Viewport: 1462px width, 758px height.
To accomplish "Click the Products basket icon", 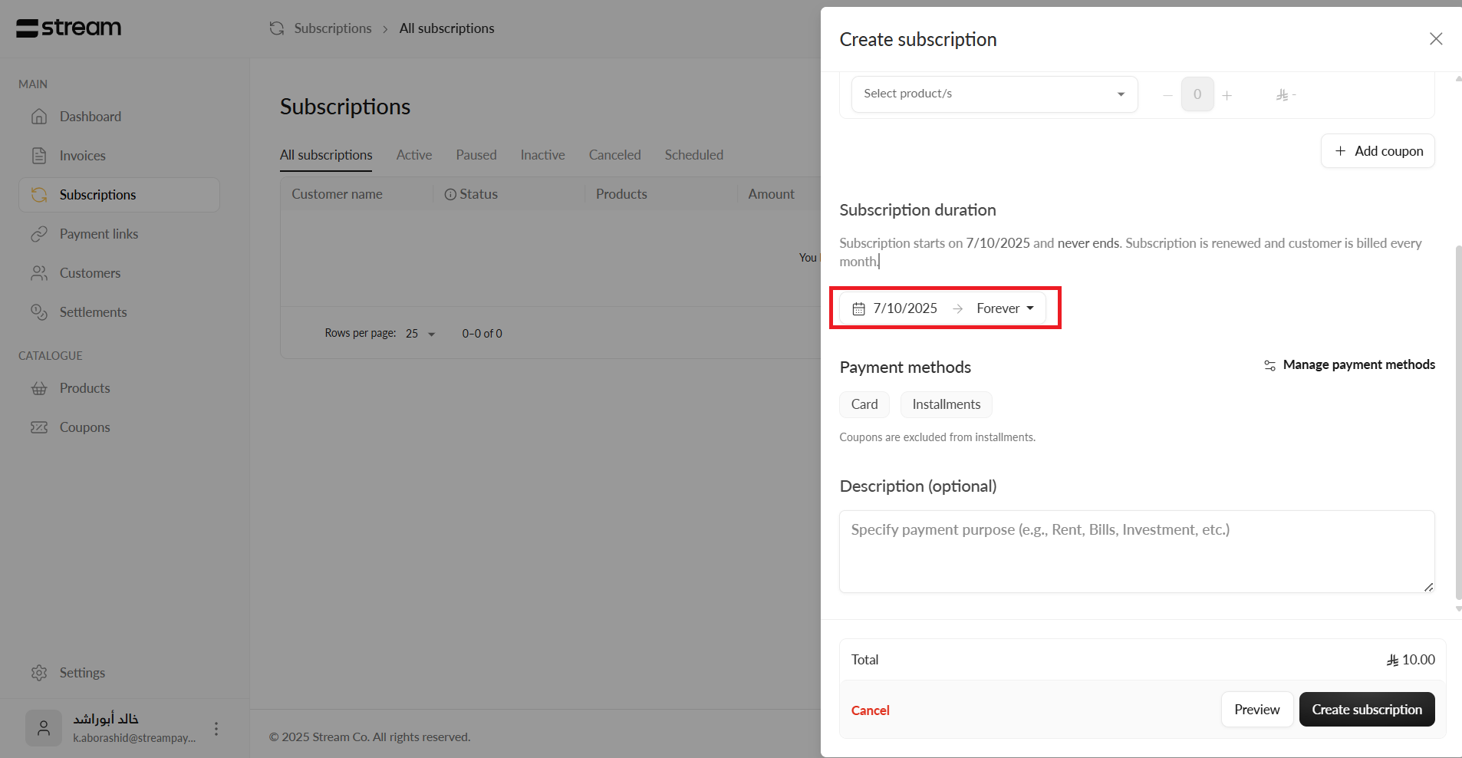I will click(39, 388).
